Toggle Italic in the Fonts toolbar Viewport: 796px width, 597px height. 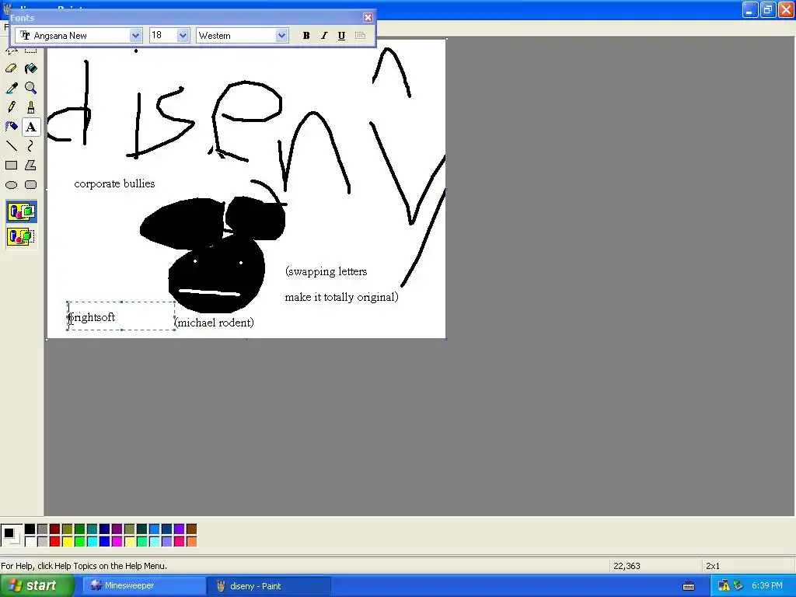tap(324, 36)
